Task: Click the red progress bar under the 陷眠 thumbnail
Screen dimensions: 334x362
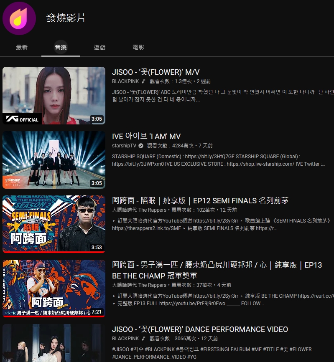Action: click(x=54, y=252)
